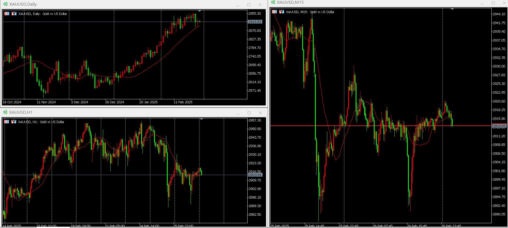Click the 2930.10 price scale label
The width and height of the screenshot is (508, 228).
point(255,154)
